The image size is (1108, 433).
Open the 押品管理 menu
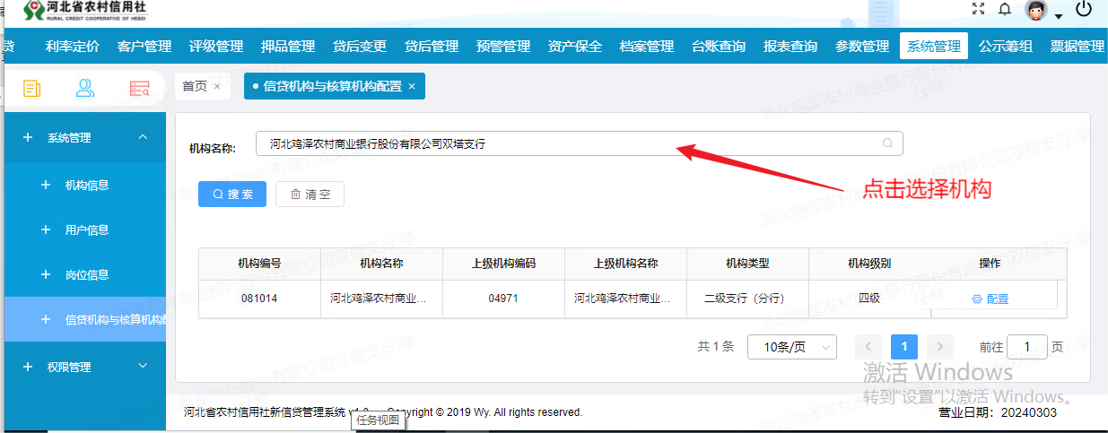click(x=288, y=47)
